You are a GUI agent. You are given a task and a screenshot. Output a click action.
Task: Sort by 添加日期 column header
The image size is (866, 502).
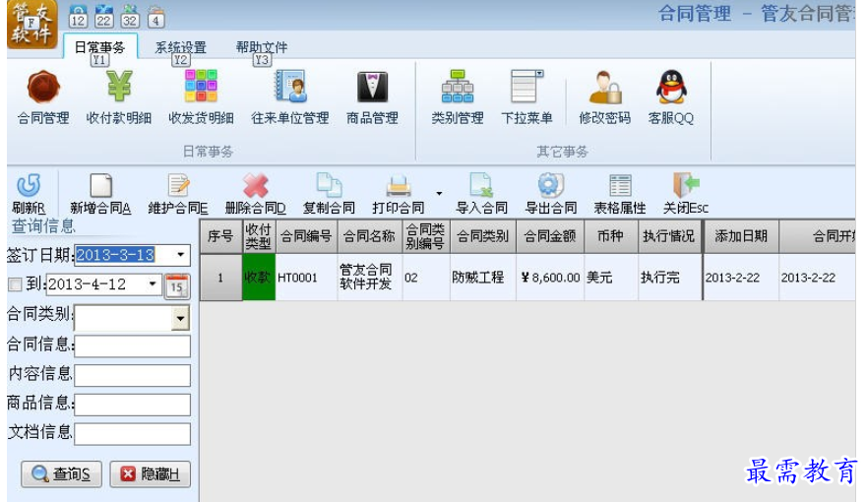pos(741,236)
